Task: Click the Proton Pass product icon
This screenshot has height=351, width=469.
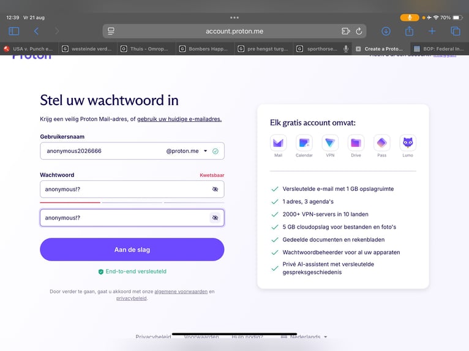Action: coord(381,143)
